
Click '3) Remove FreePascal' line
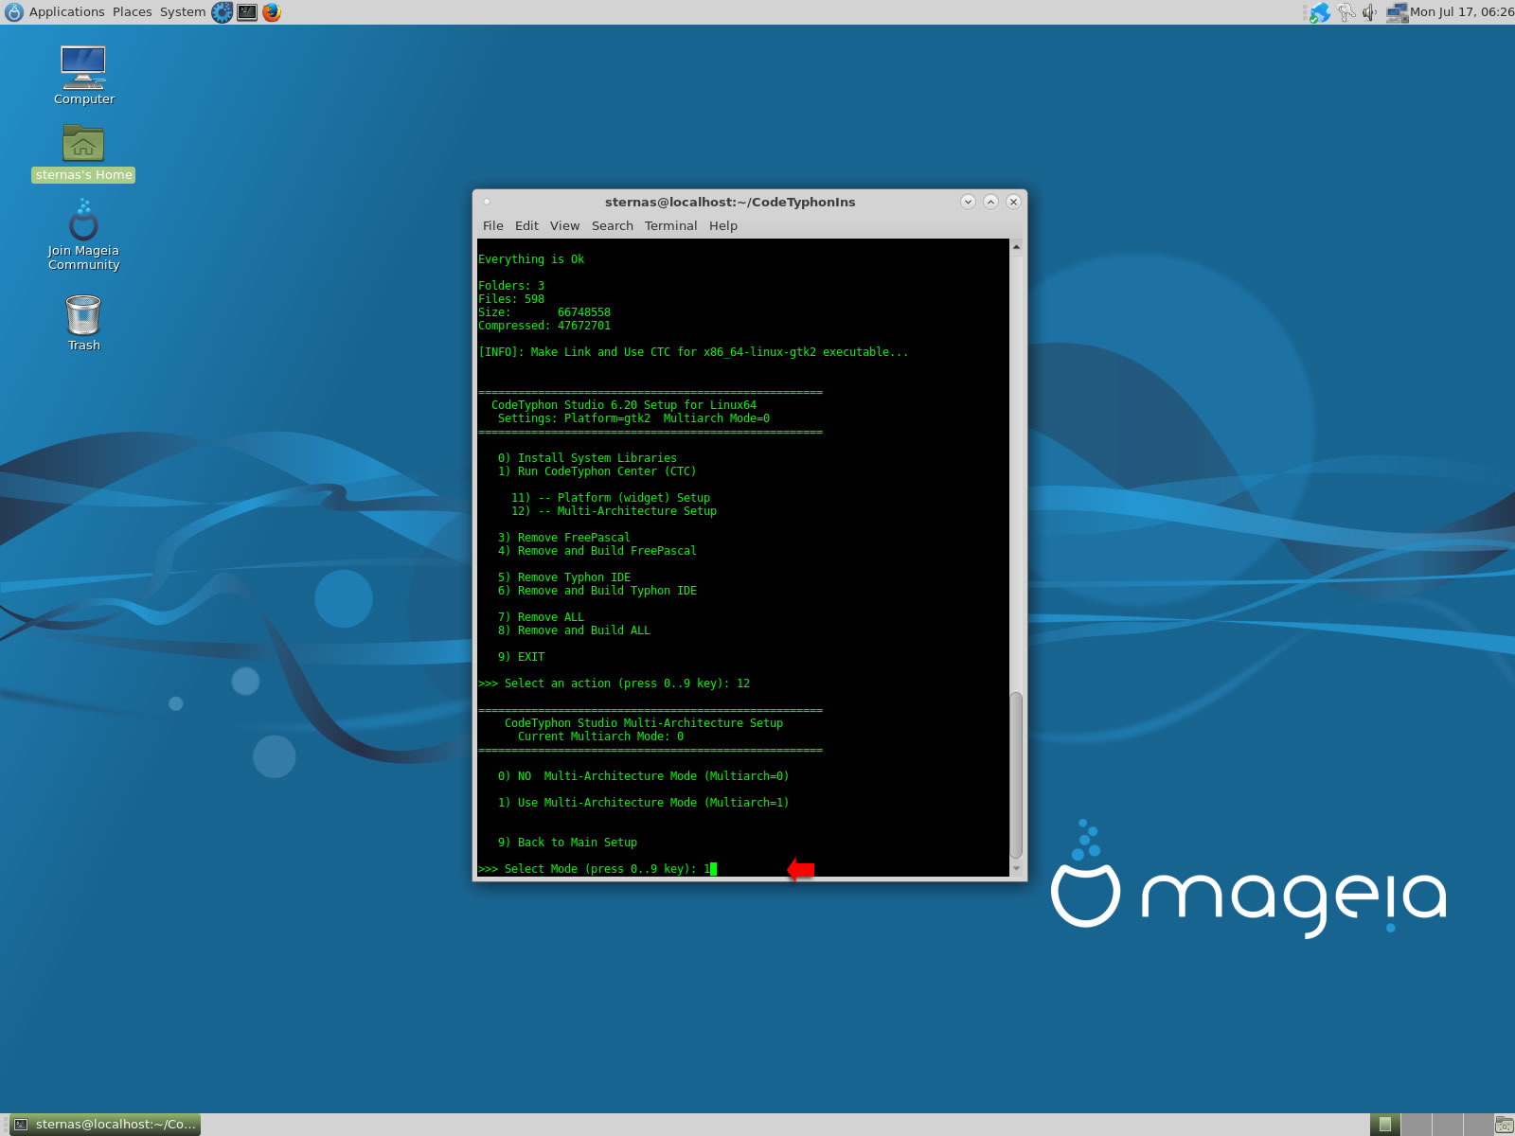click(x=563, y=538)
